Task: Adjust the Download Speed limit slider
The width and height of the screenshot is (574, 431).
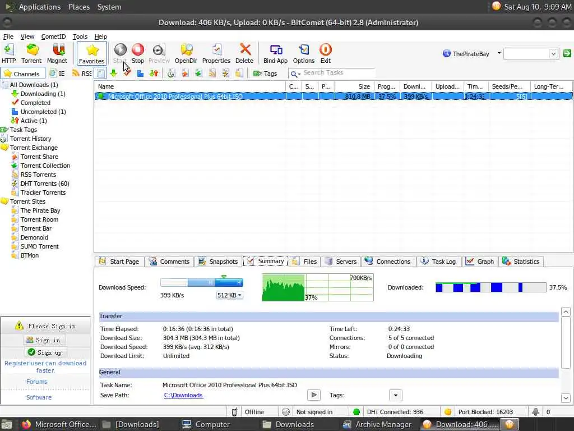Action: pyautogui.click(x=202, y=282)
